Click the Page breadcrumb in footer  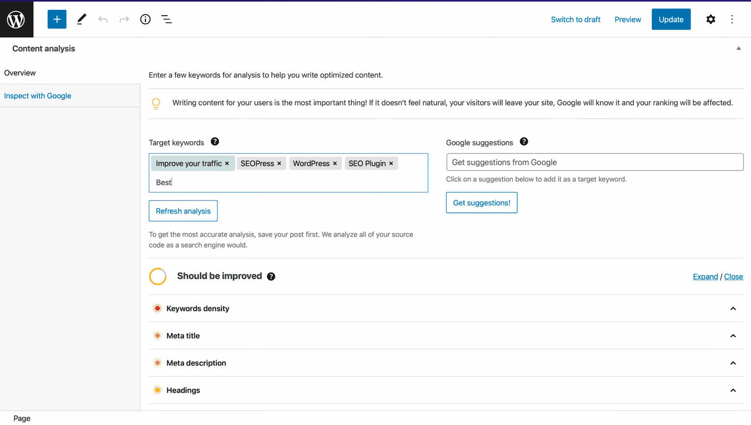point(22,419)
